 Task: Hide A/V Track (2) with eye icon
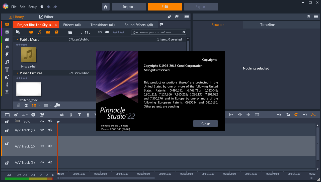click(42, 146)
